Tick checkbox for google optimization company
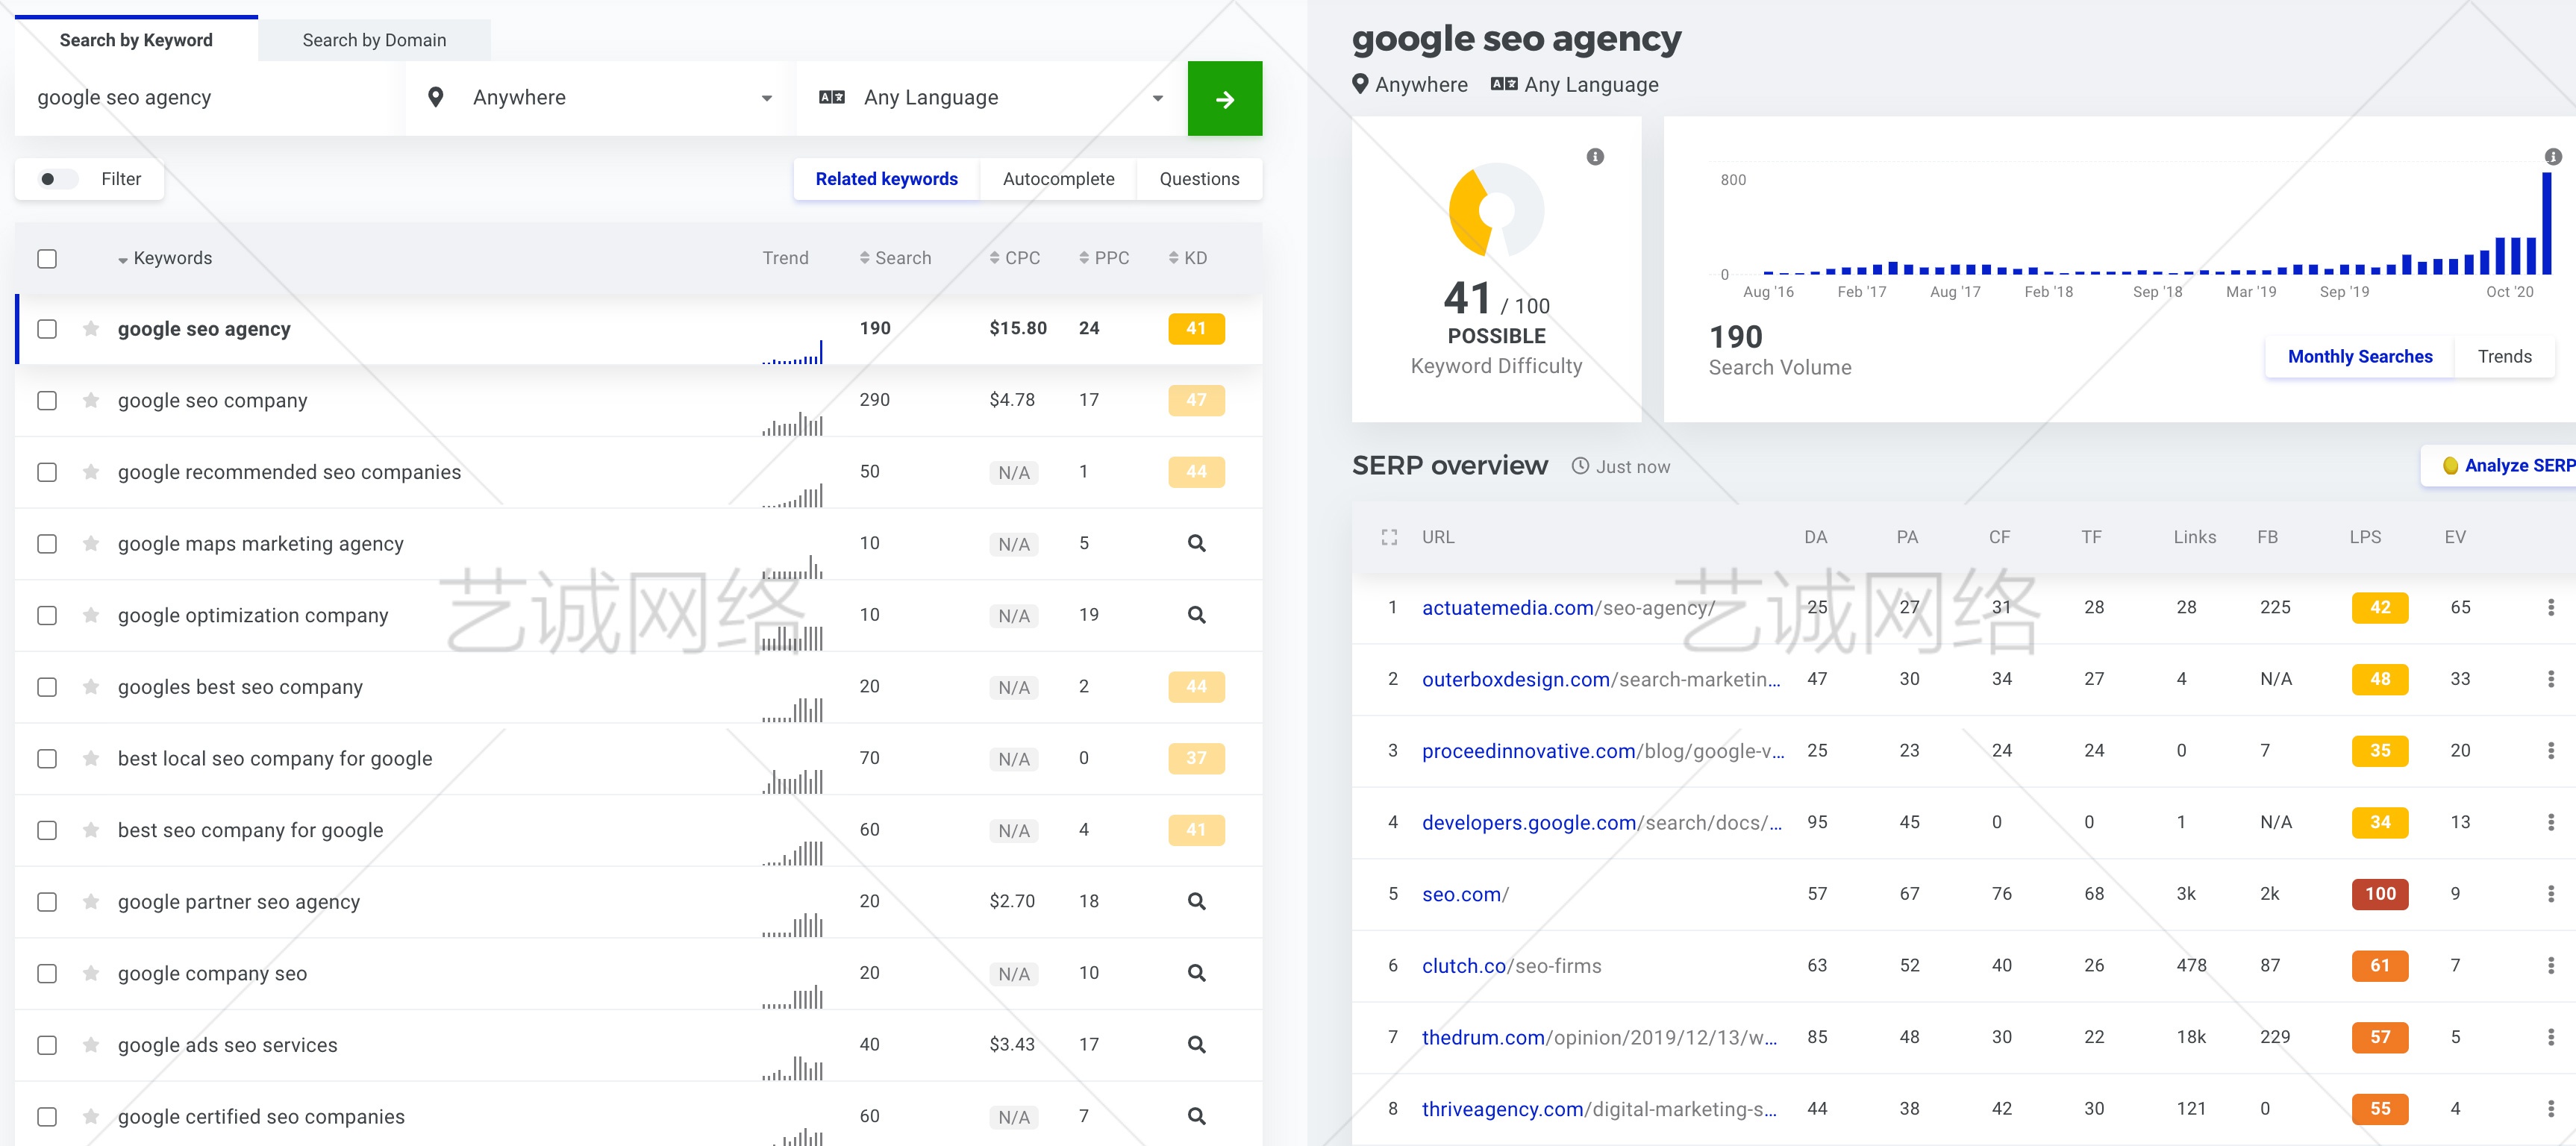2576x1146 pixels. tap(47, 616)
